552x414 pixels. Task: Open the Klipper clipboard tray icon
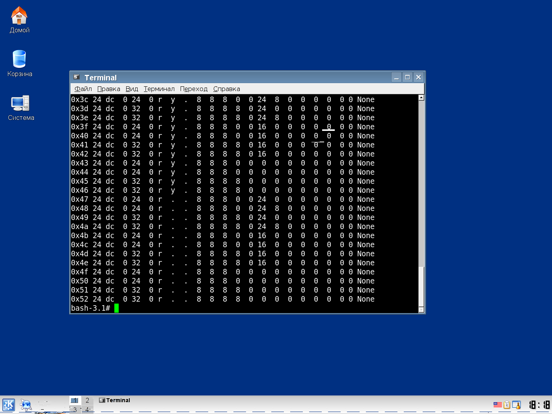pos(507,405)
